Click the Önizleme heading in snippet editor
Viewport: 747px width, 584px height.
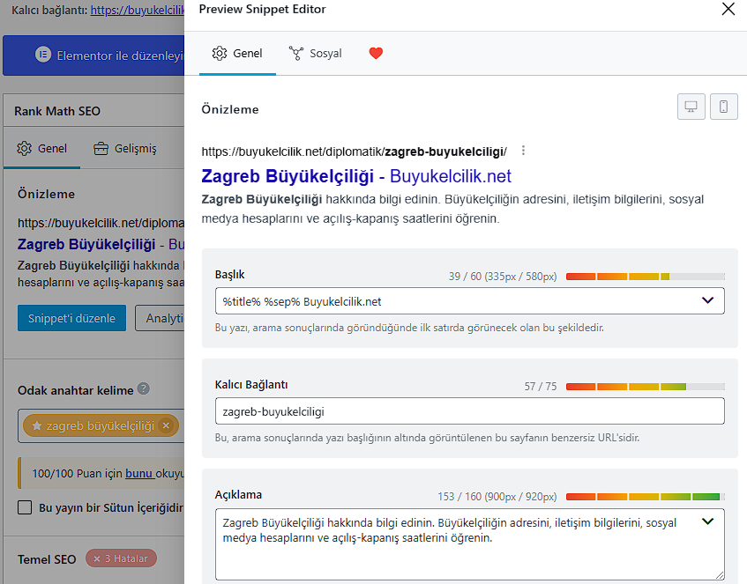click(230, 109)
